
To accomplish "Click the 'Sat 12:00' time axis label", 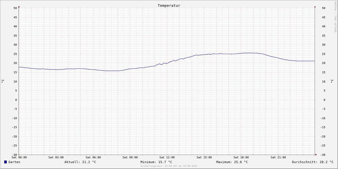I will (167, 157).
